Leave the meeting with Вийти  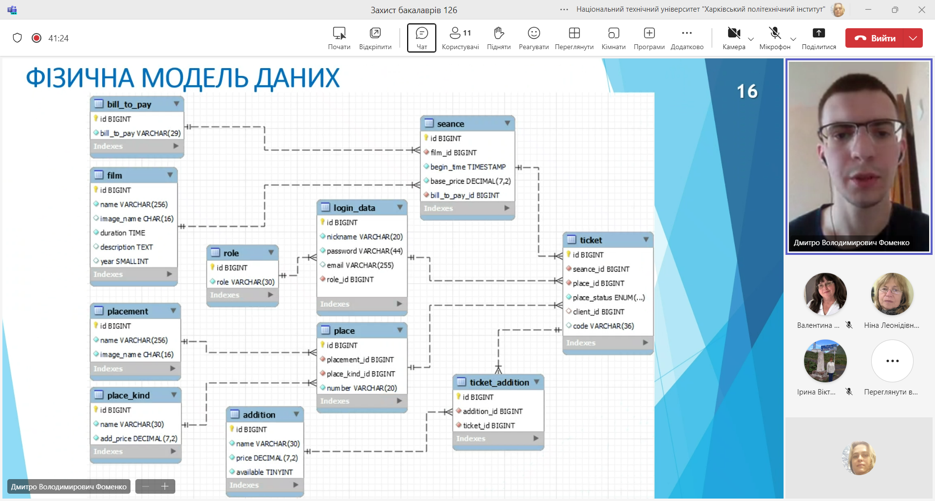point(875,38)
